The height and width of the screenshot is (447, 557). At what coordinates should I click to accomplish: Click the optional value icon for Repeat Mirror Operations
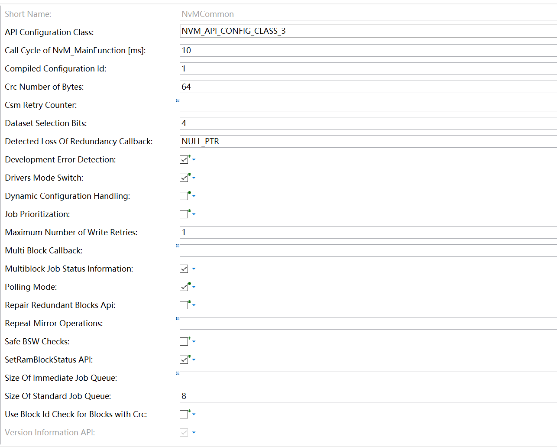tap(178, 318)
